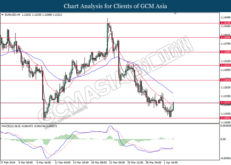This screenshot has width=231, height=165.
Task: Click the MACD 0.00 scale value
Action: 223,139
